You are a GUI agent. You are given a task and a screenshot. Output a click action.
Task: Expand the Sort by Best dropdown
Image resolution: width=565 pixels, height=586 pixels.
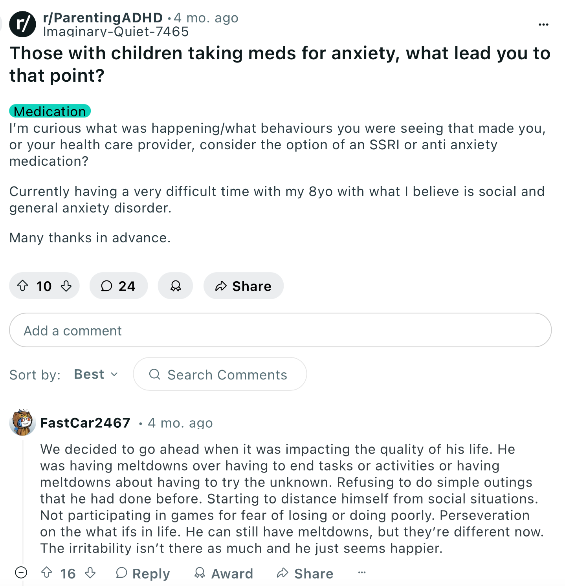click(96, 374)
